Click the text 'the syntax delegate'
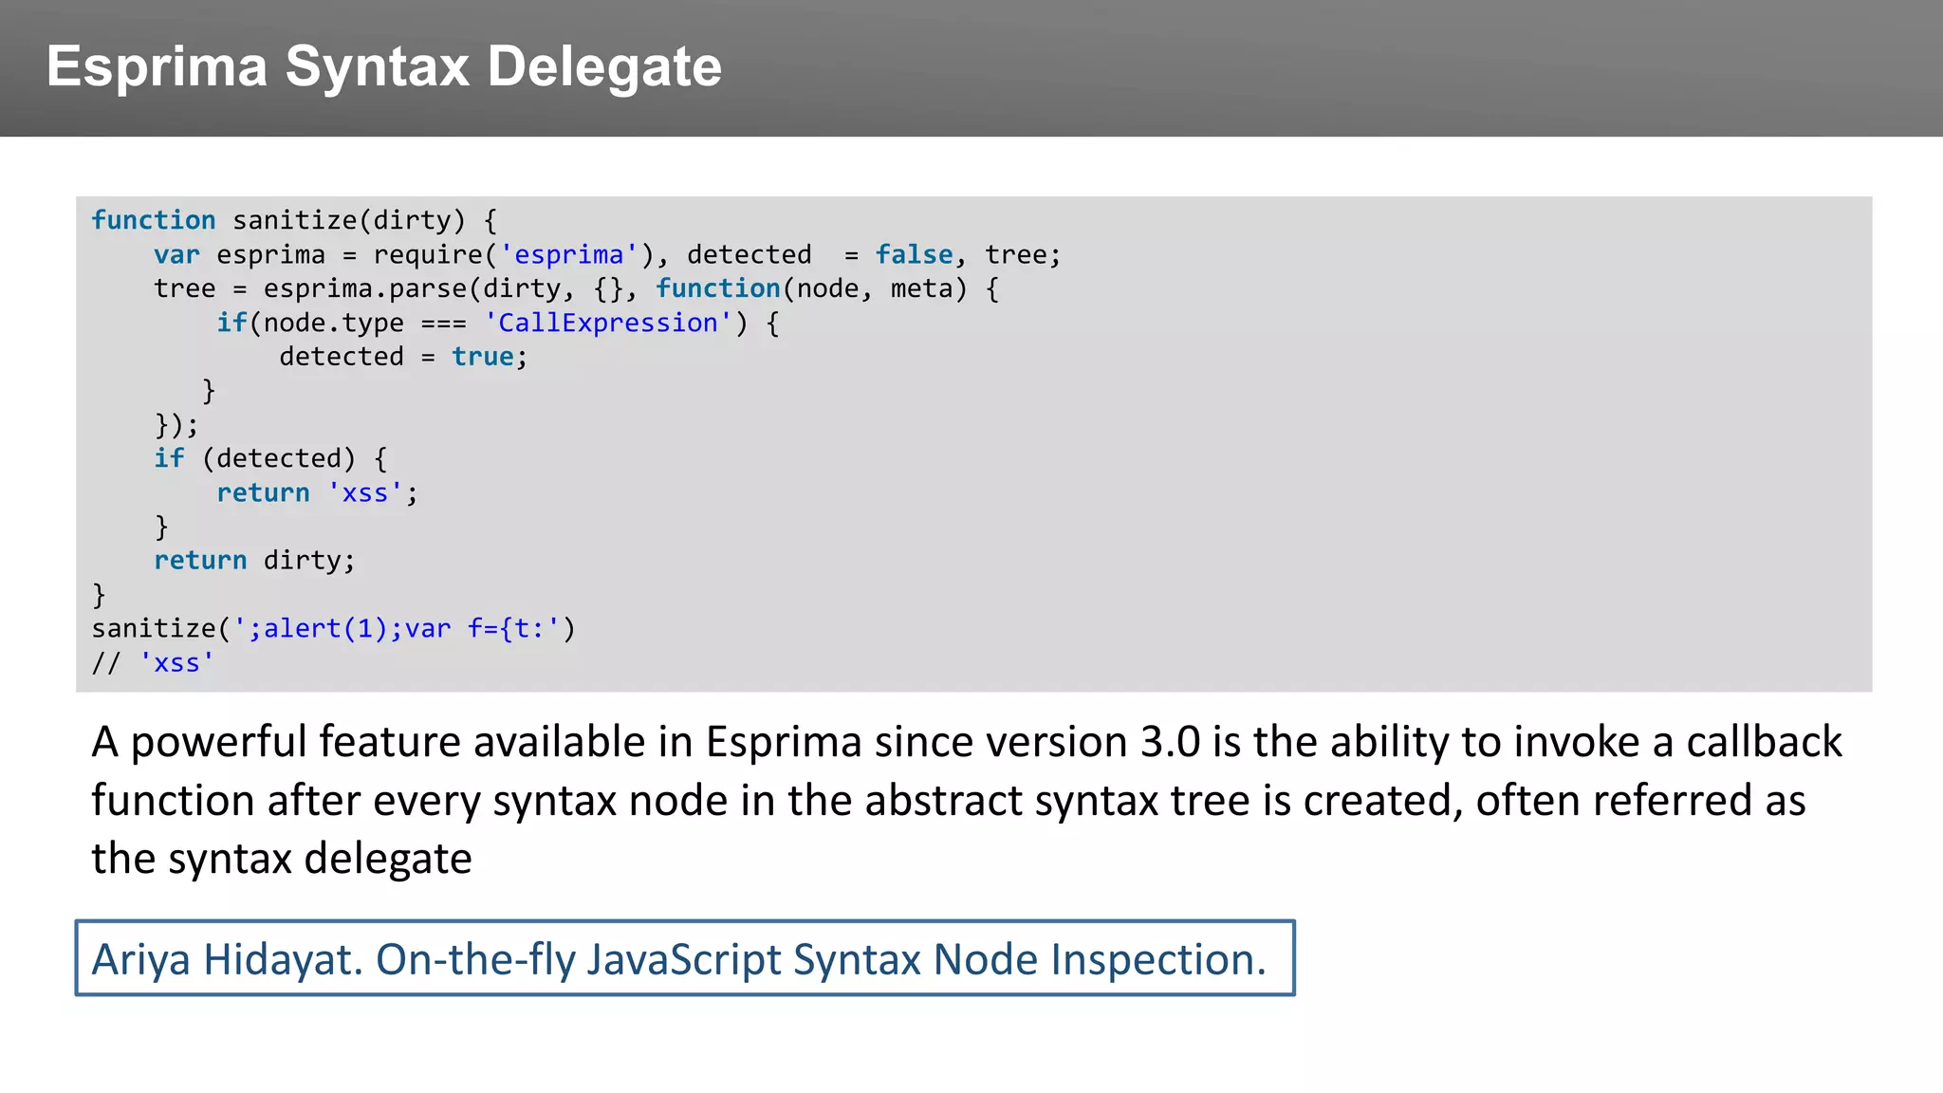This screenshot has height=1093, width=1943. tap(282, 859)
